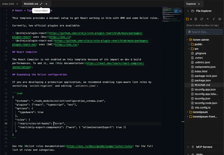
Task: Click the editor scrollbar marker
Action: point(183,122)
